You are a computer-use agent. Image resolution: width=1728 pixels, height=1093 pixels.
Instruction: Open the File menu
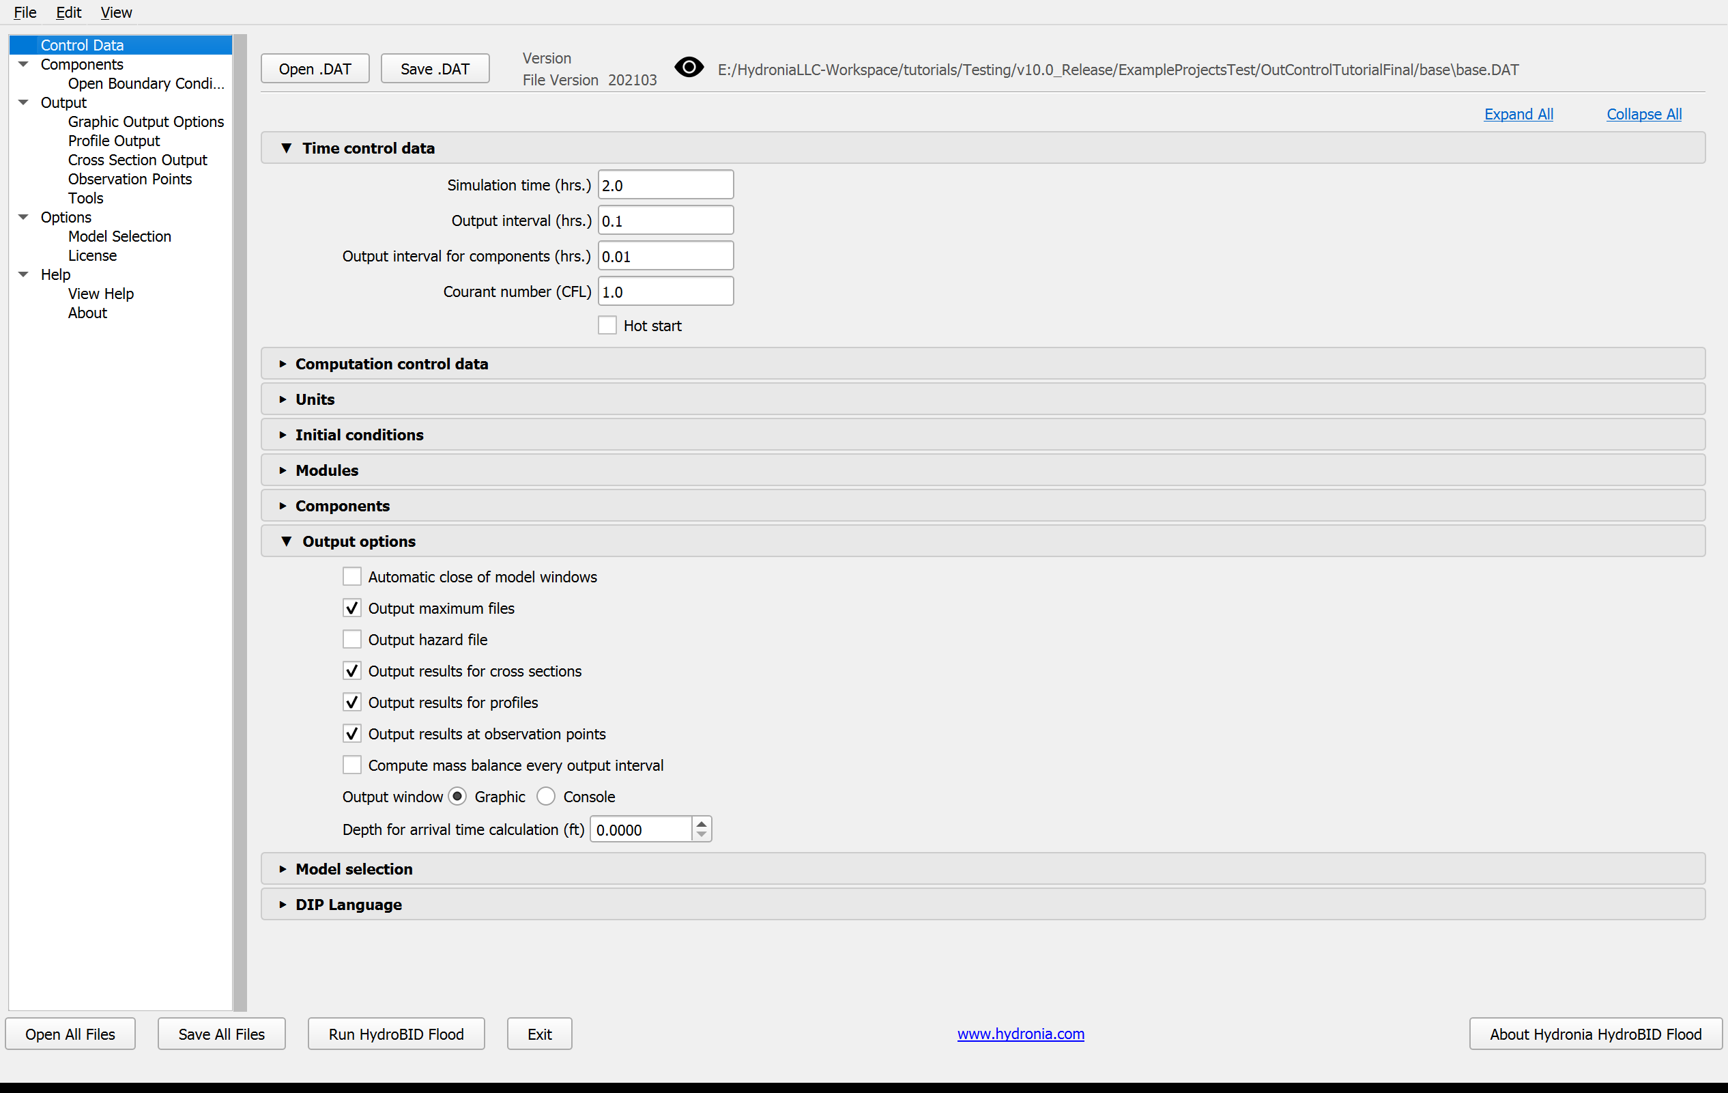tap(25, 12)
